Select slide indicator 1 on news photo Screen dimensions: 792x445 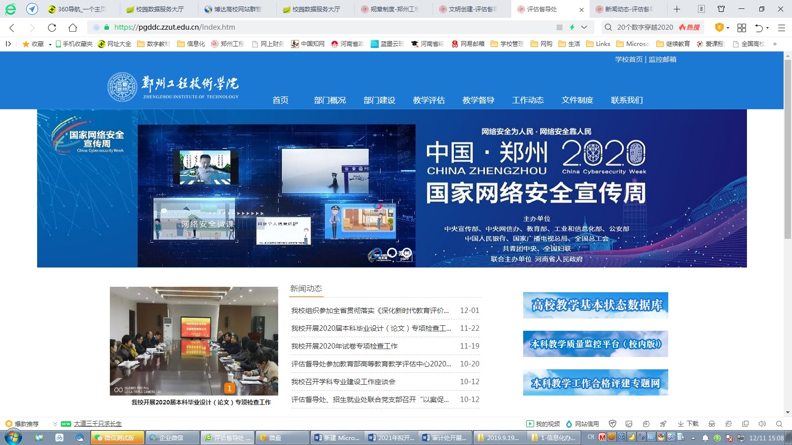point(229,389)
